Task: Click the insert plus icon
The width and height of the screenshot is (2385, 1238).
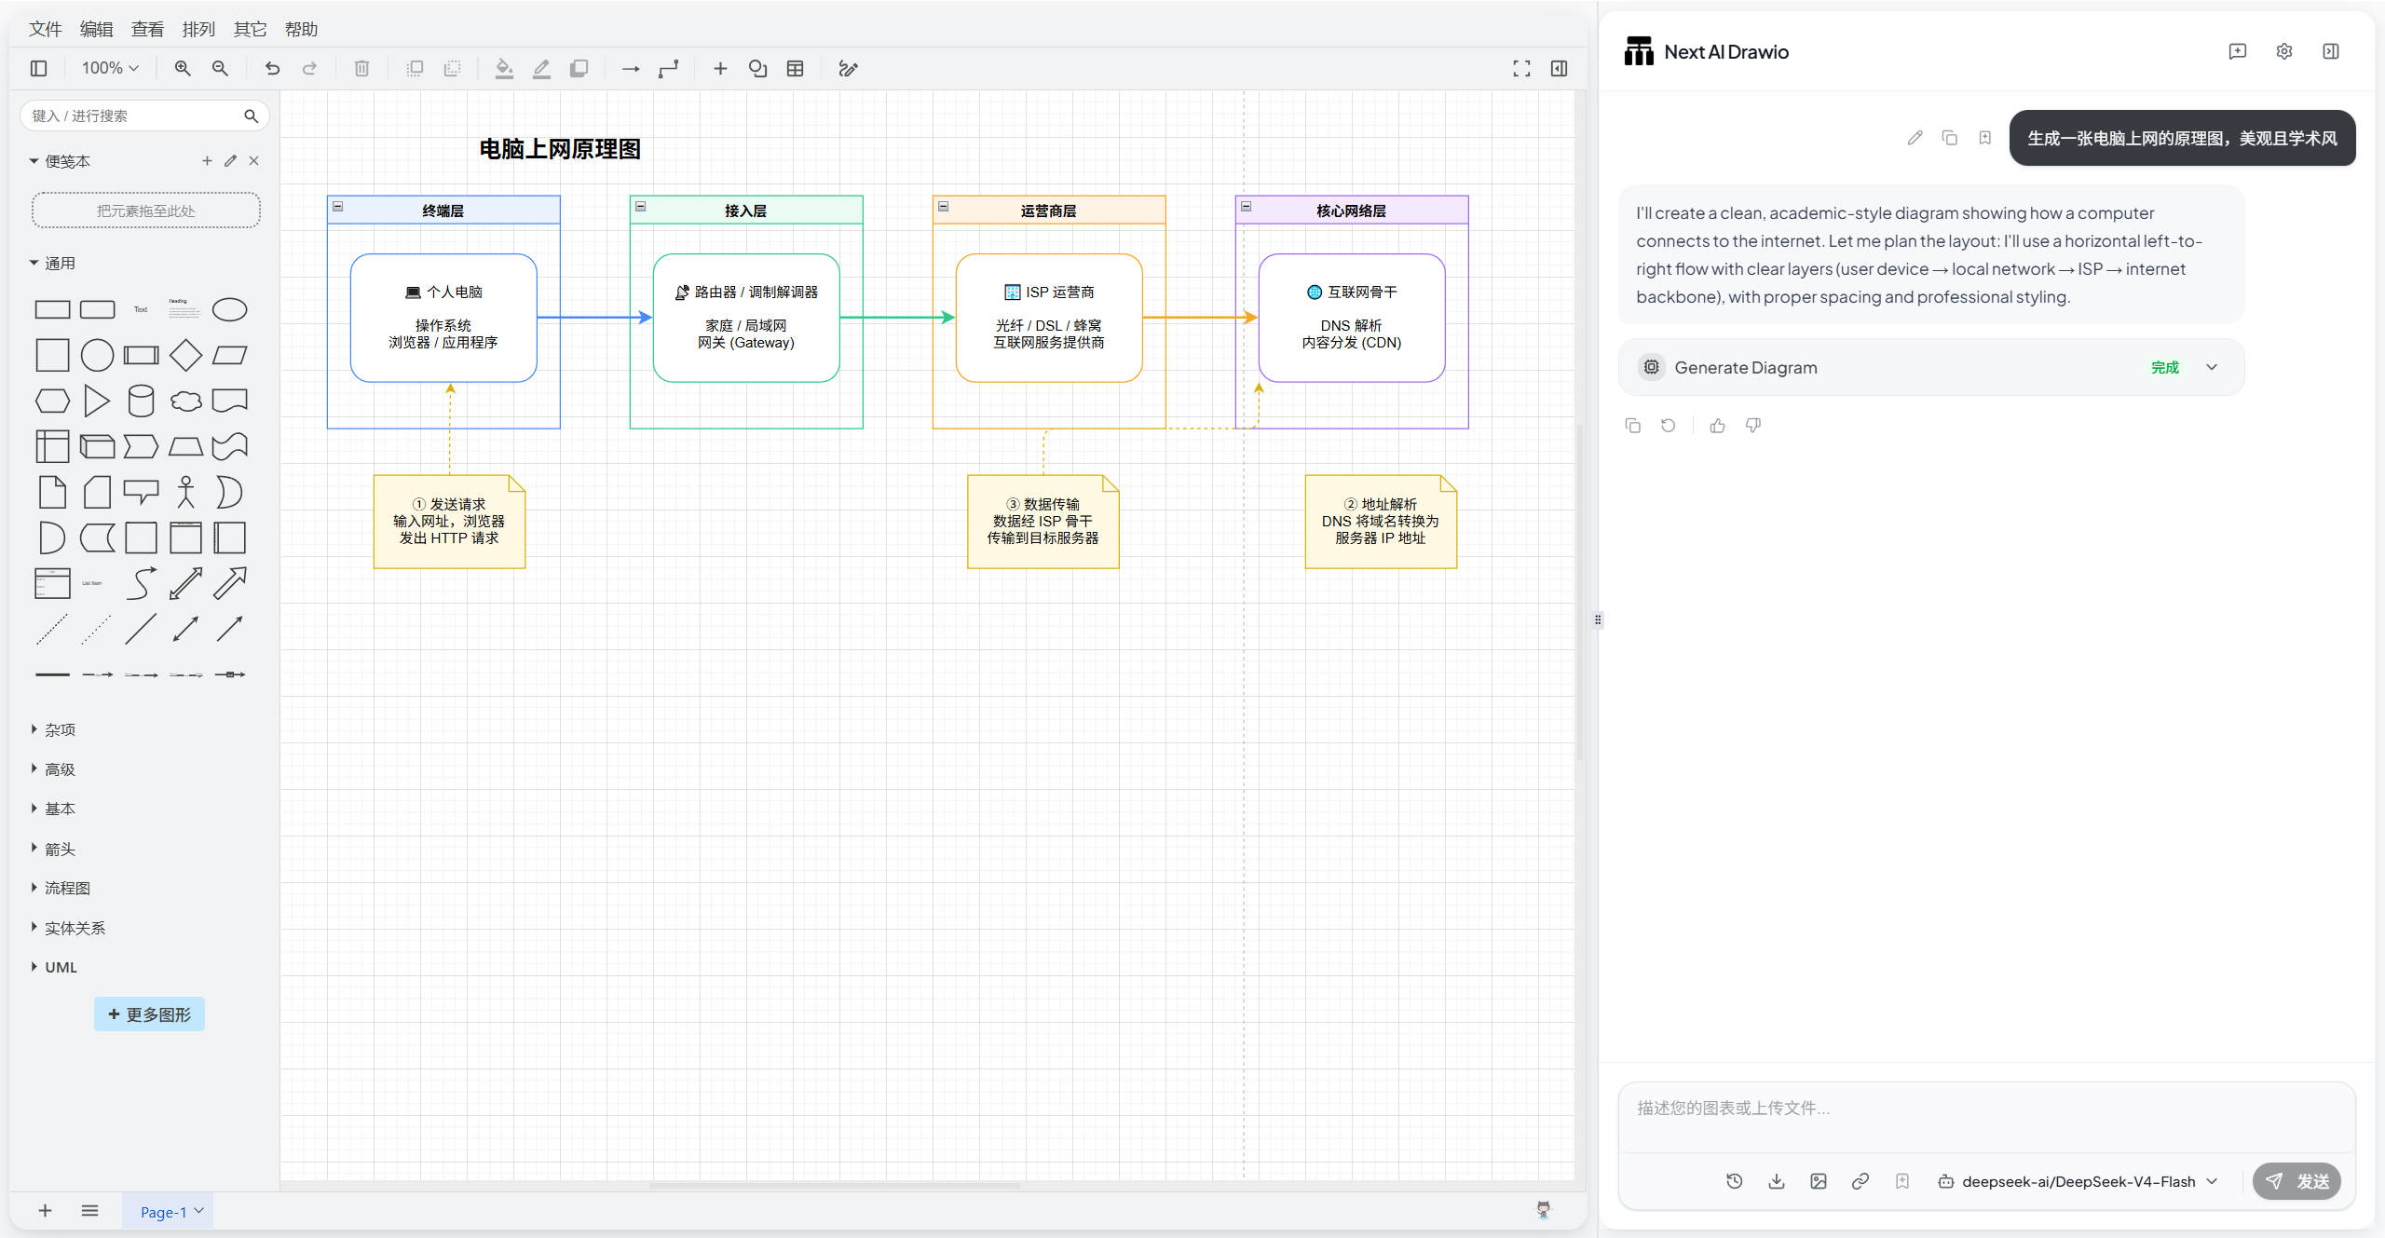Action: click(x=720, y=68)
